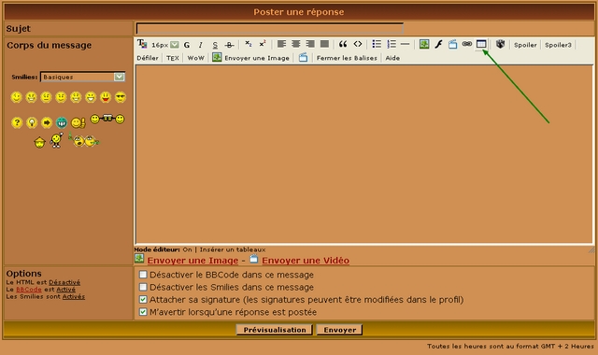Open the Aide toolbar item

coord(392,58)
